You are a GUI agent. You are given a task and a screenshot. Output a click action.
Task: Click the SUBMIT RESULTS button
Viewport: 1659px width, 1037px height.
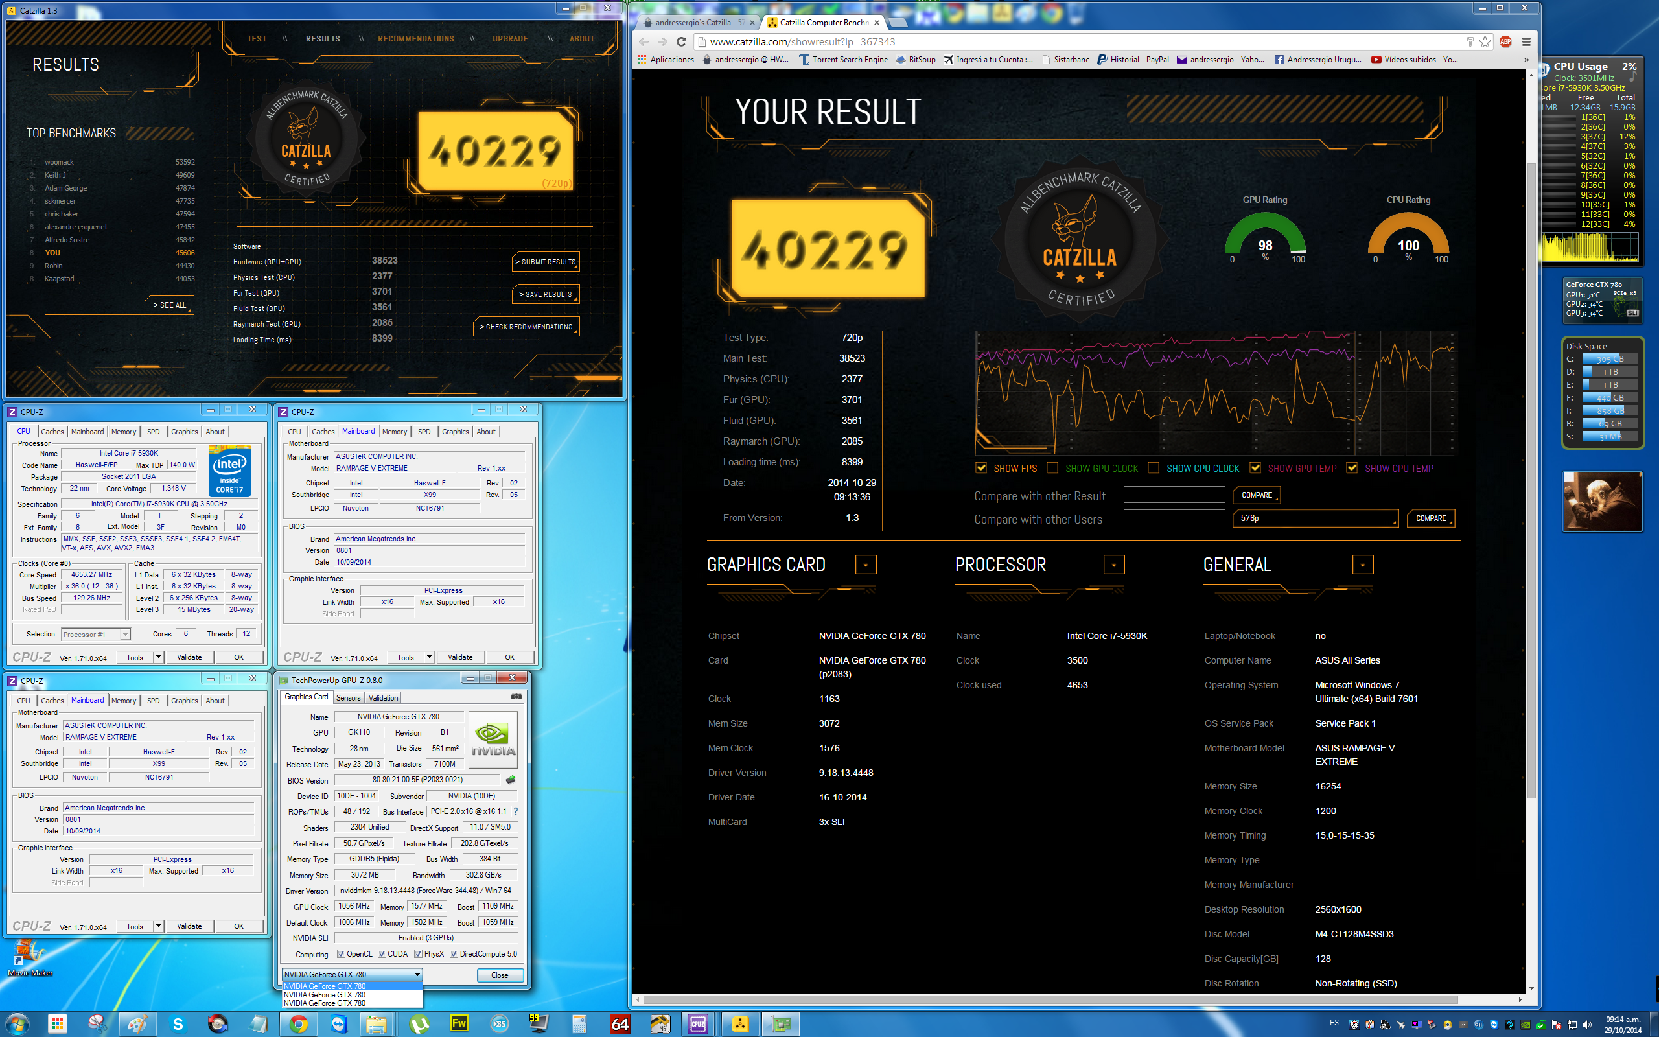546,262
